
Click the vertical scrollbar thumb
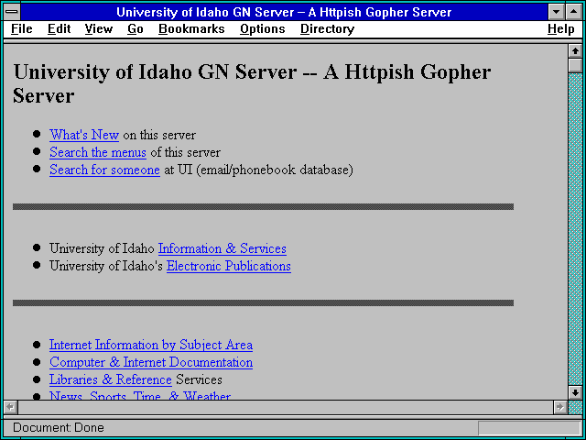pos(575,65)
